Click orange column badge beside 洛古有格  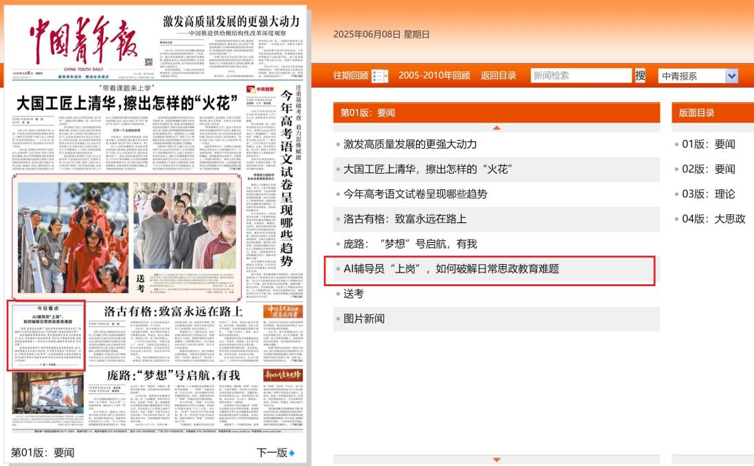[x=283, y=311]
